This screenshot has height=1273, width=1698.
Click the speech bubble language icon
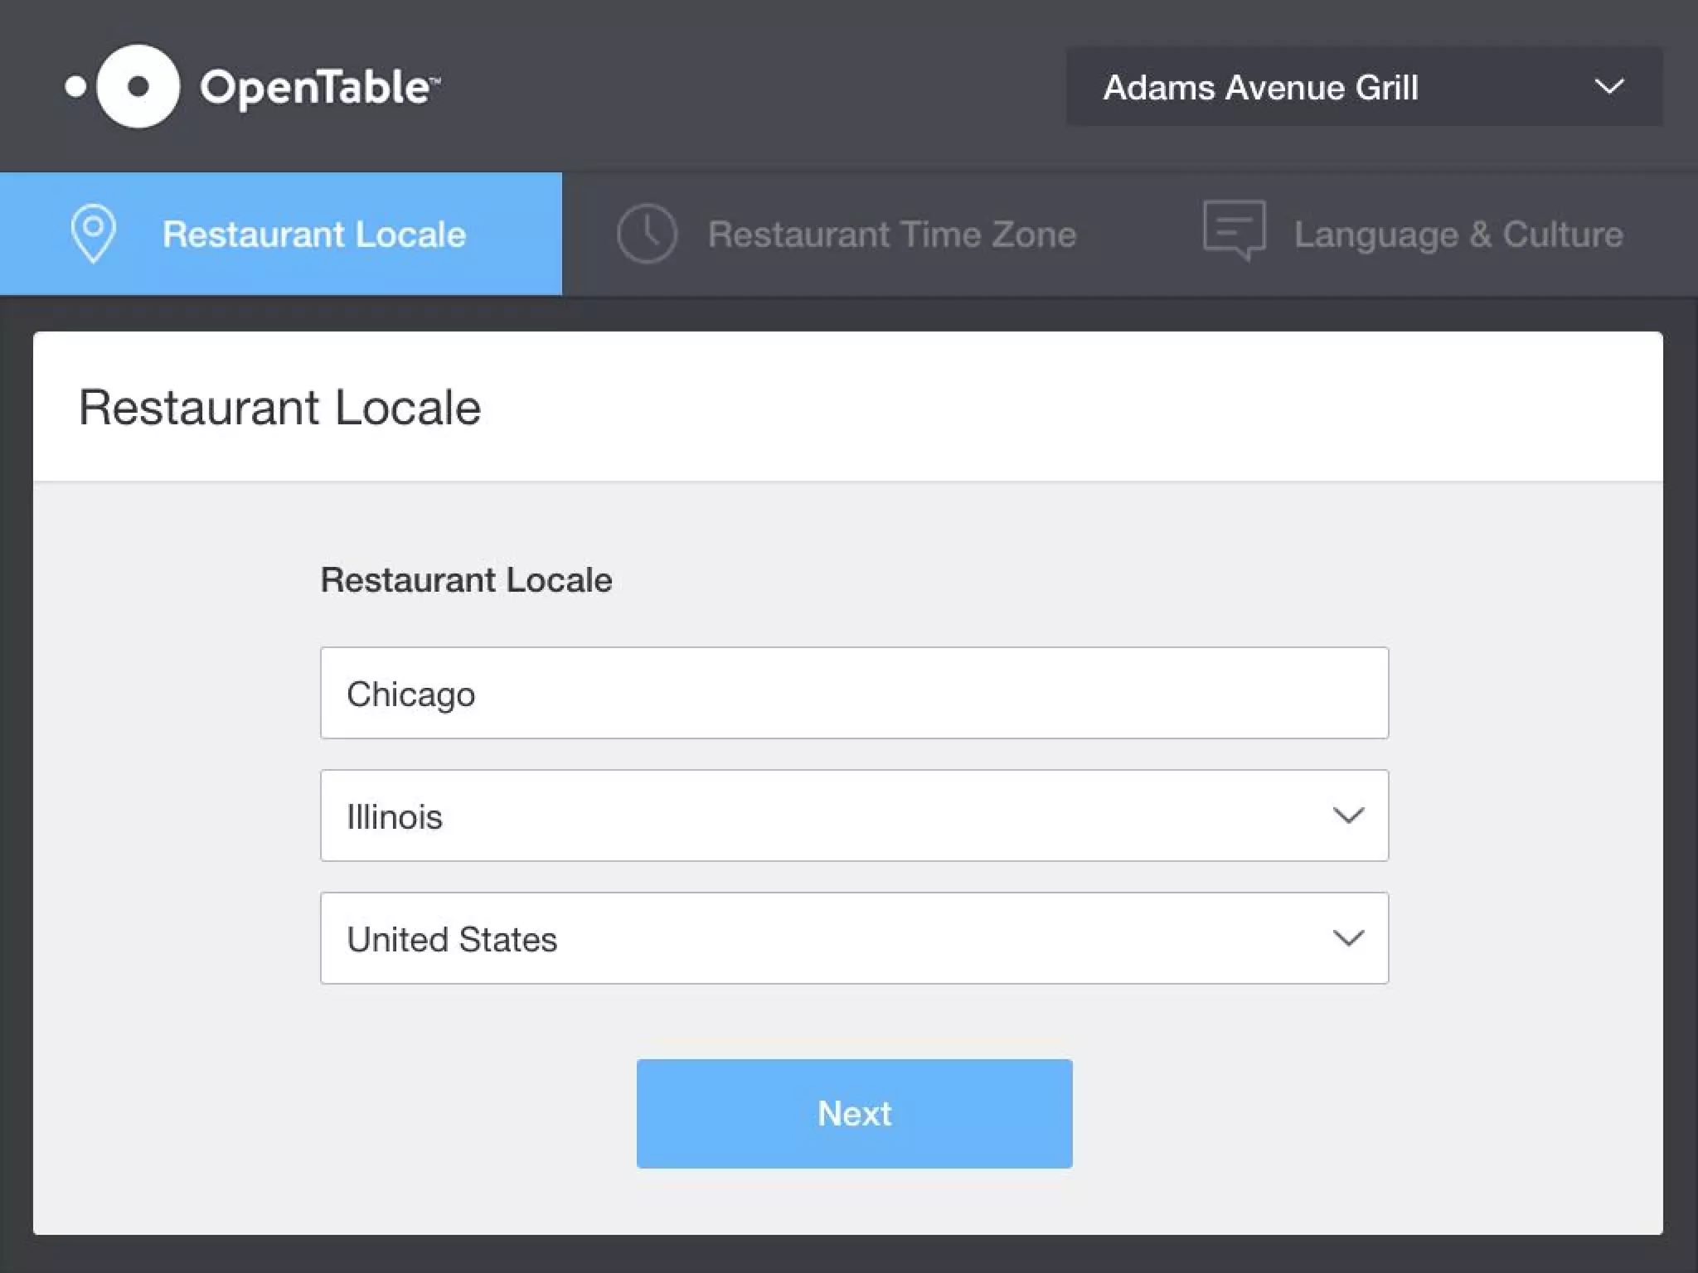tap(1234, 230)
